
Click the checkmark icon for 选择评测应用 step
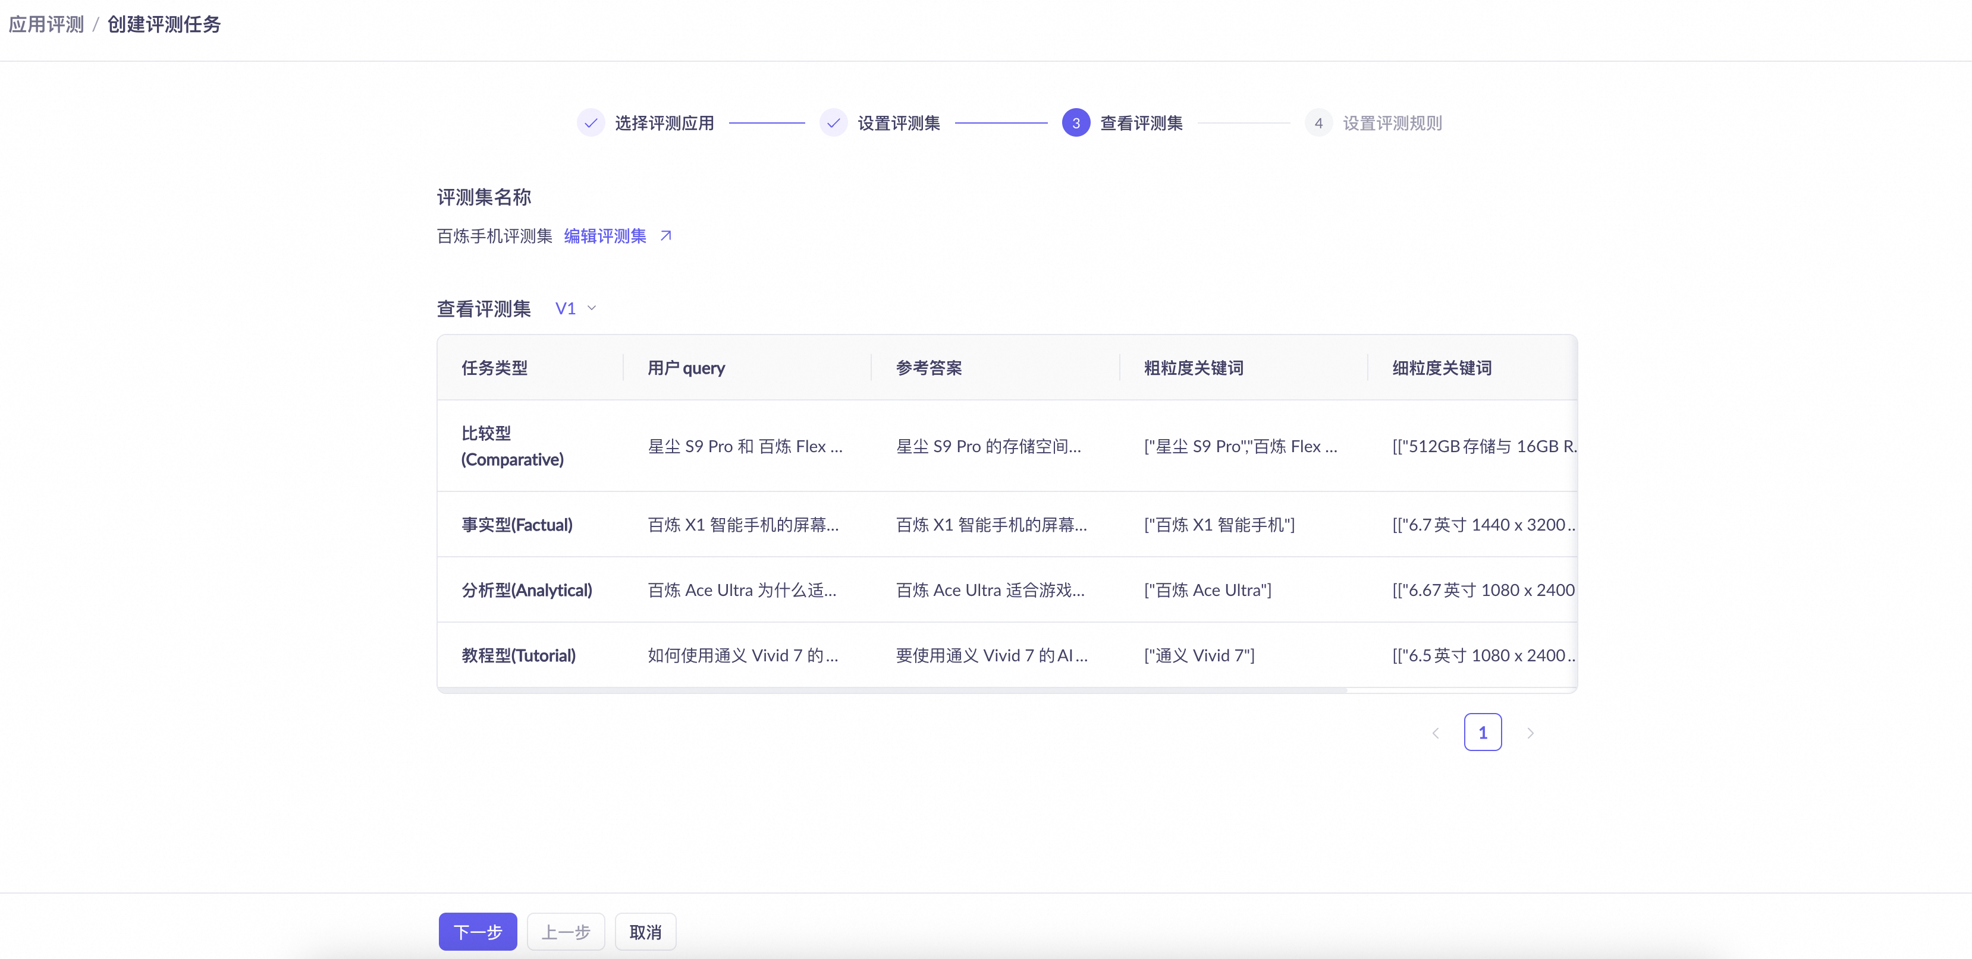pos(590,123)
